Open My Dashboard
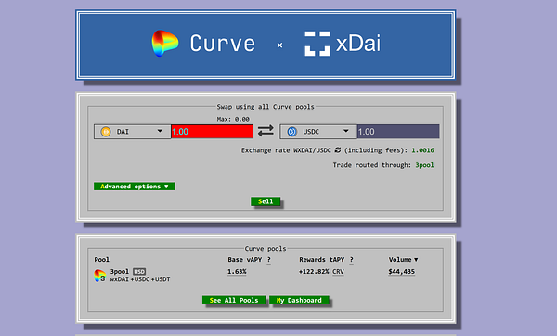The image size is (557, 336). [x=299, y=300]
